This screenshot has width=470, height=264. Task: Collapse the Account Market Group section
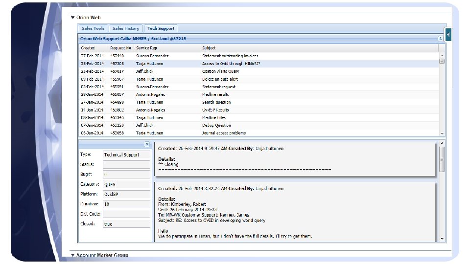point(73,255)
